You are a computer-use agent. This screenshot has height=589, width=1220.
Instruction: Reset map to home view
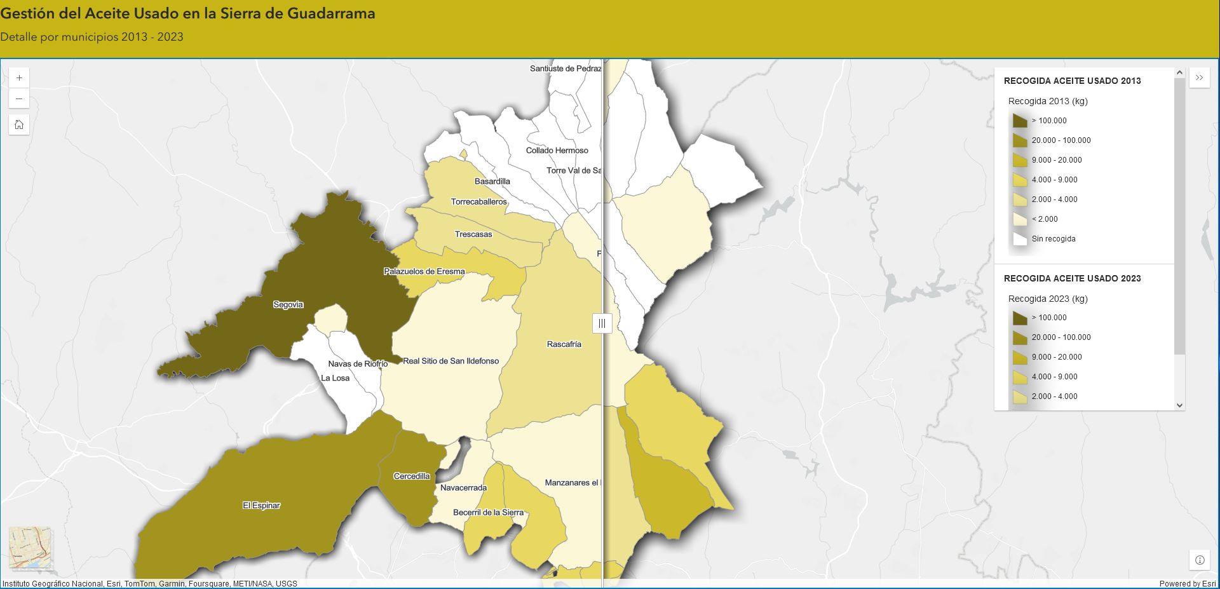click(19, 125)
